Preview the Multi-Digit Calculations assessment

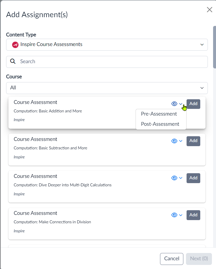coord(174,178)
